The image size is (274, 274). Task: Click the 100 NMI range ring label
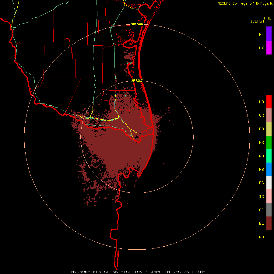tap(137, 24)
